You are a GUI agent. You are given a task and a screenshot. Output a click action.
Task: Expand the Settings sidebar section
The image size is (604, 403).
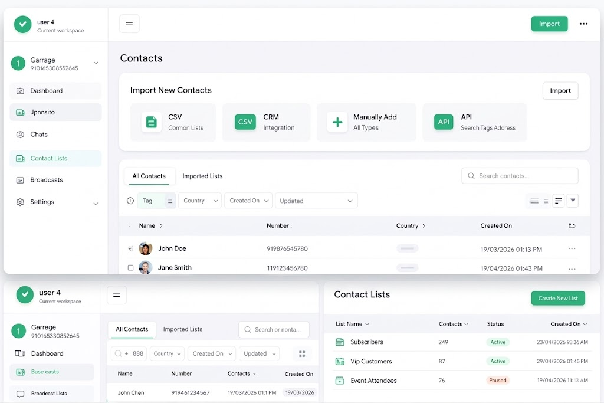(x=96, y=203)
